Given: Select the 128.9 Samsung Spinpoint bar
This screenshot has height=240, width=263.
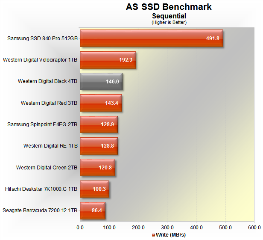Looking at the screenshot, I should point(99,124).
